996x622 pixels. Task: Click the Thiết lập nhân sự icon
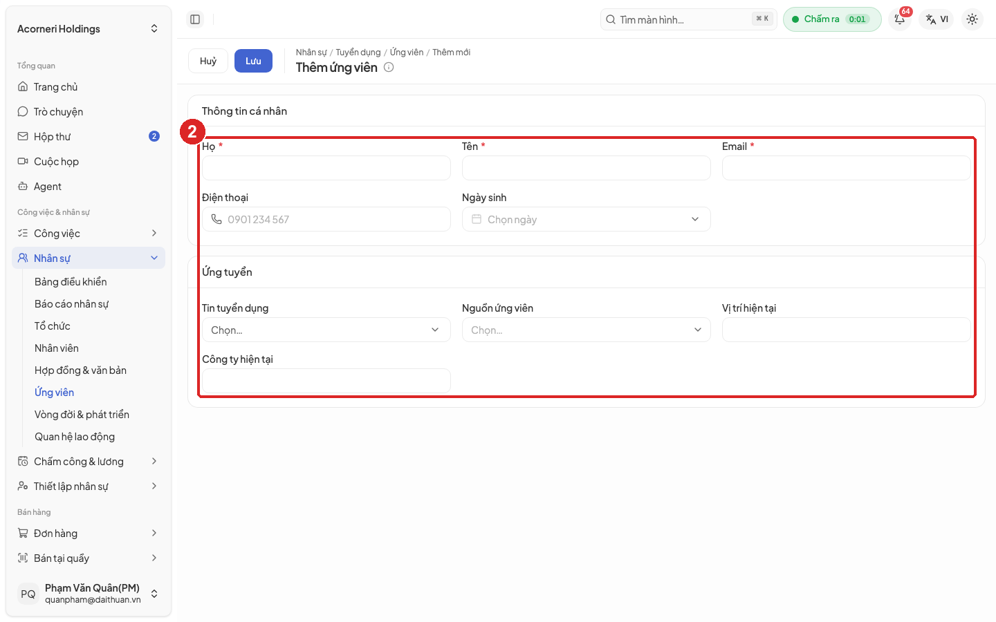pos(23,486)
